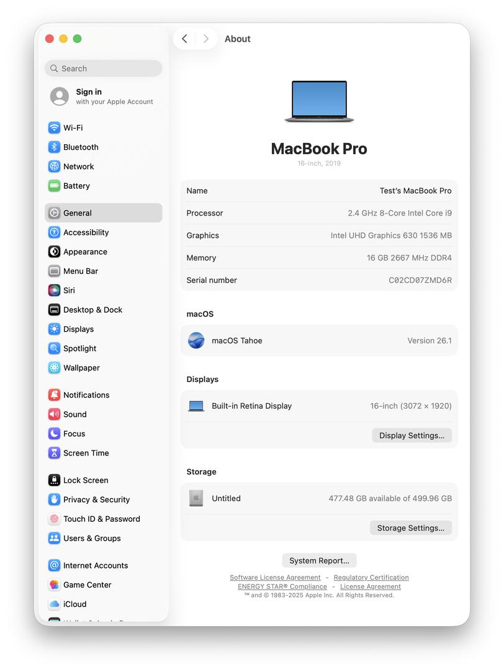Screen dimensions: 504x671
Task: Open the Software License Agreement link
Action: tap(275, 577)
